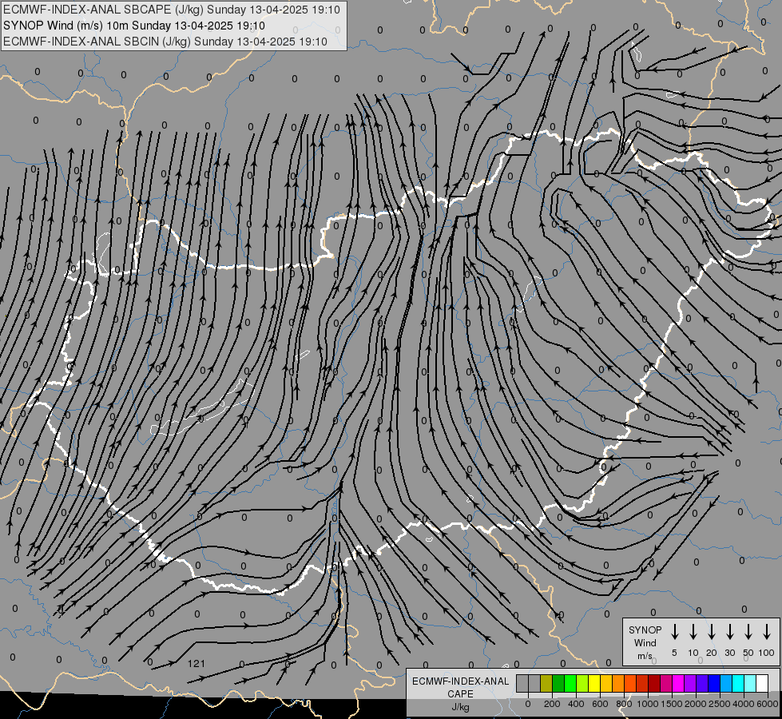The width and height of the screenshot is (782, 719).
Task: Pick the gold CAPE legend swatch
Action: [606, 684]
